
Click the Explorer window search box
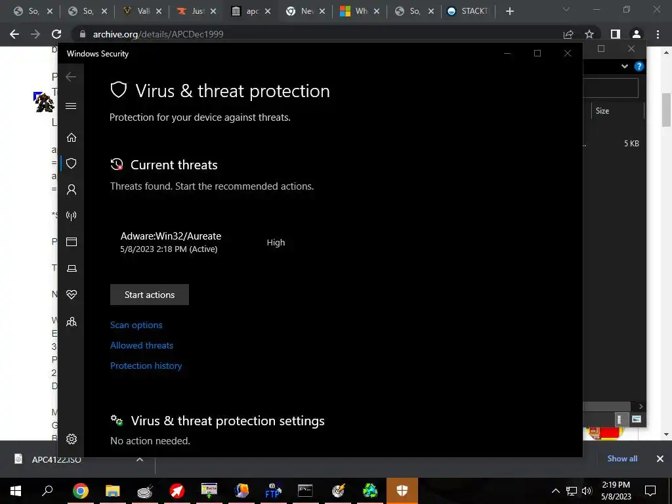(x=611, y=88)
